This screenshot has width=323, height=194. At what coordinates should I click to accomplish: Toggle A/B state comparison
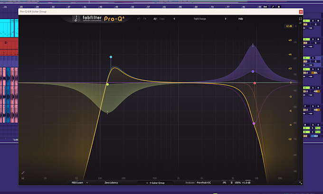coord(155,18)
